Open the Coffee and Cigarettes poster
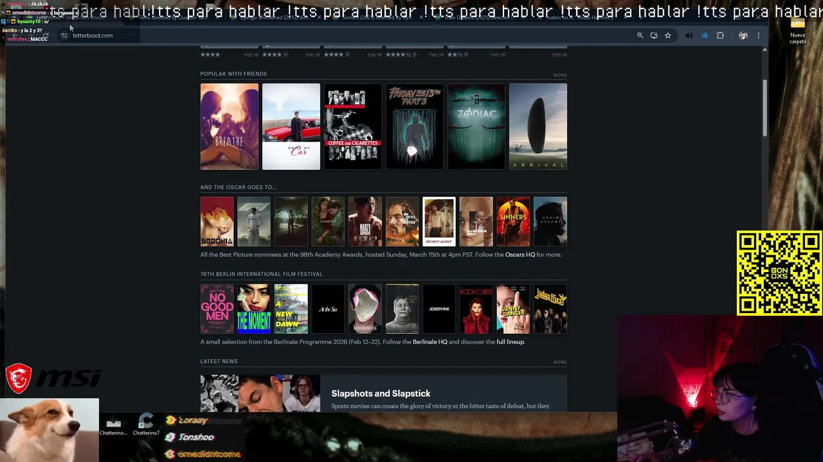Image resolution: width=823 pixels, height=462 pixels. pos(352,126)
